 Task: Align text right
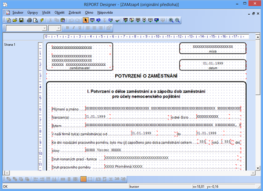[x=100, y=28]
